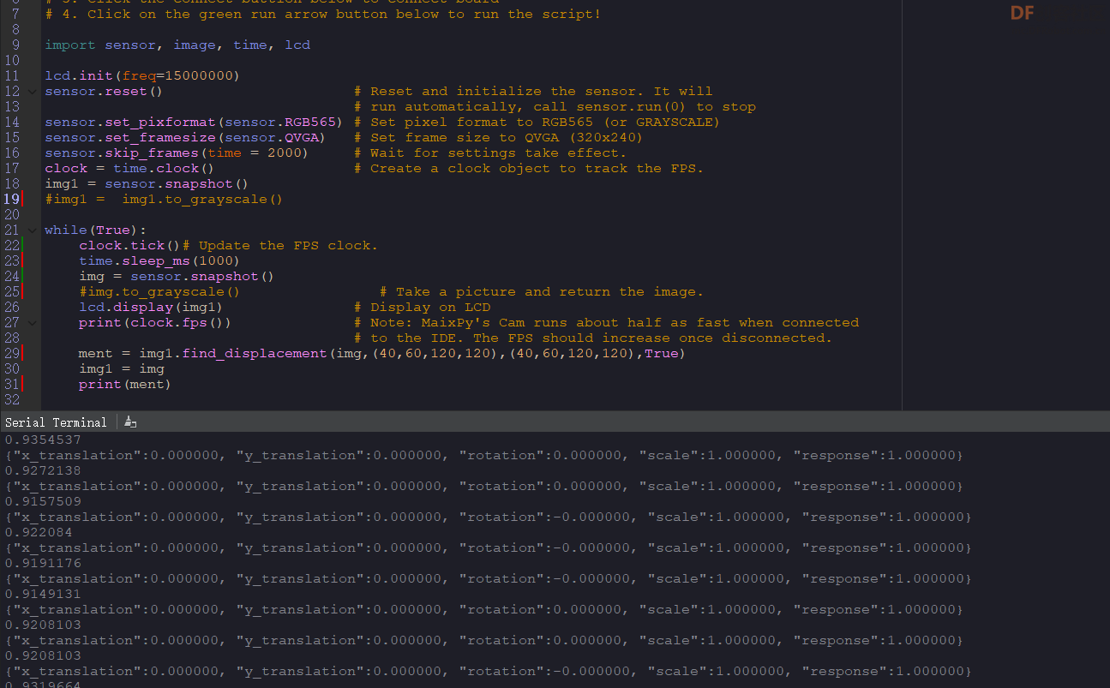
Task: Click the 'print(ment)' statement
Action: pos(125,385)
